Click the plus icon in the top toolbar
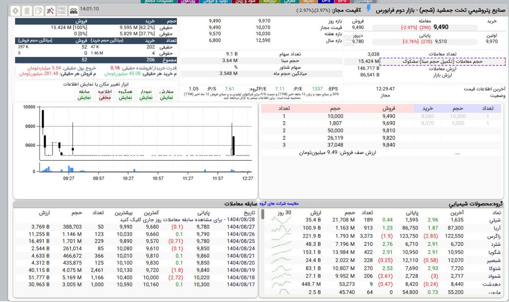 pyautogui.click(x=16, y=10)
